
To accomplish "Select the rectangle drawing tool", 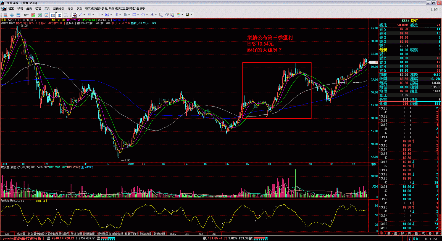I will click(134, 15).
